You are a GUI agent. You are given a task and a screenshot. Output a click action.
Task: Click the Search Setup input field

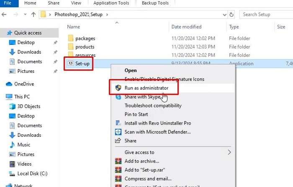266,14
